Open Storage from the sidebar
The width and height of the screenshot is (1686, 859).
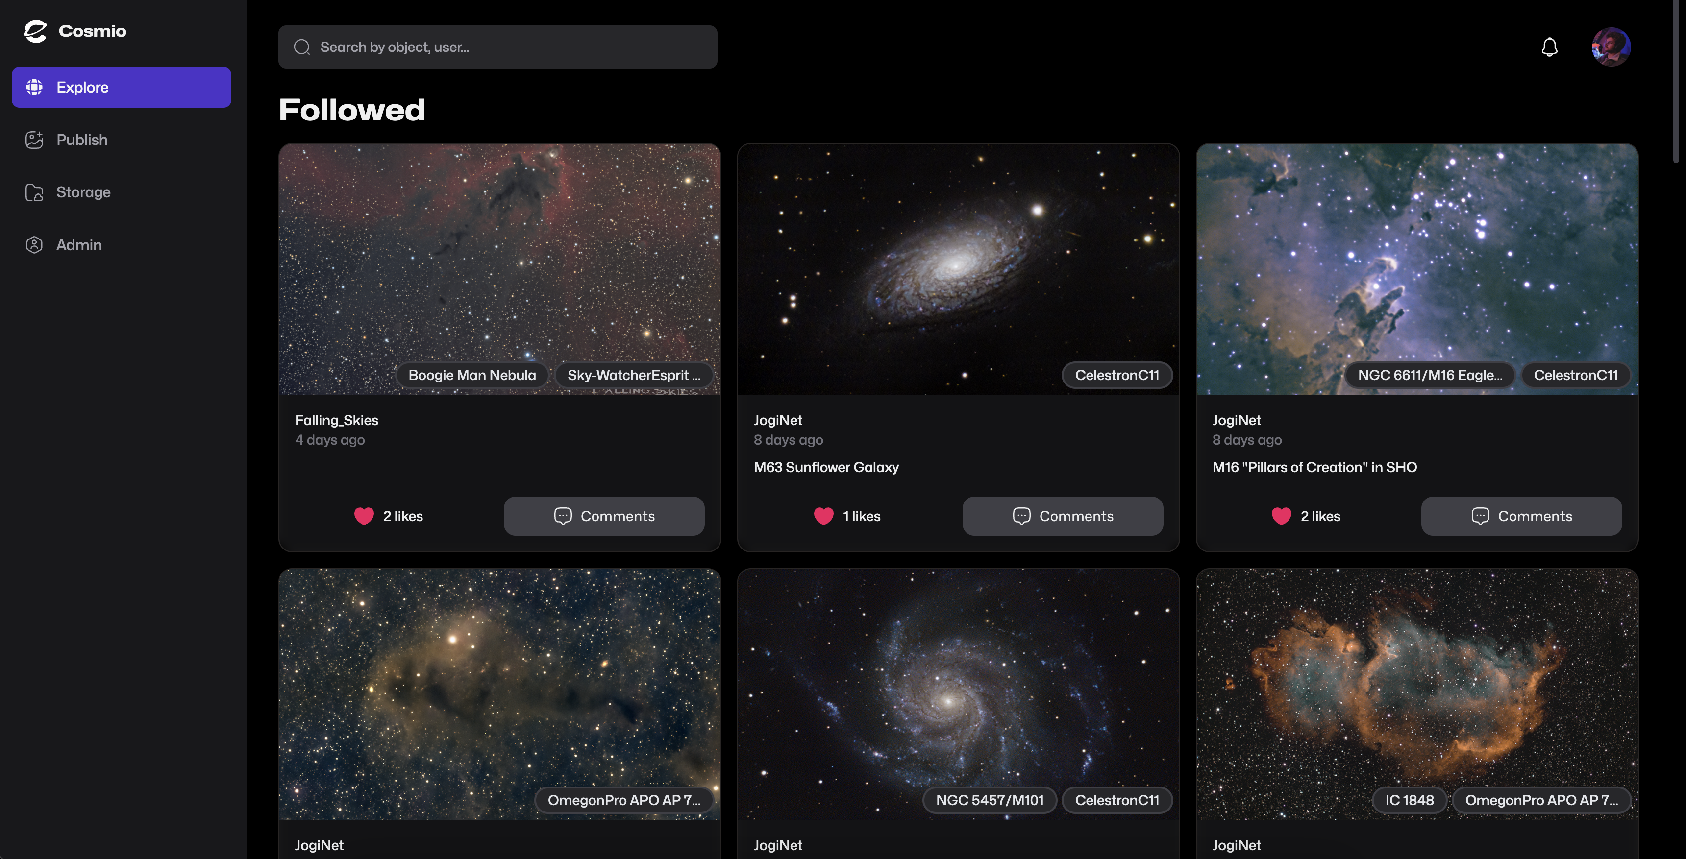[x=83, y=192]
